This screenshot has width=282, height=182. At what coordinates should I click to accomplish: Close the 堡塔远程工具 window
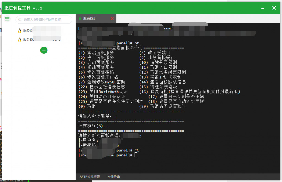[x=274, y=8]
